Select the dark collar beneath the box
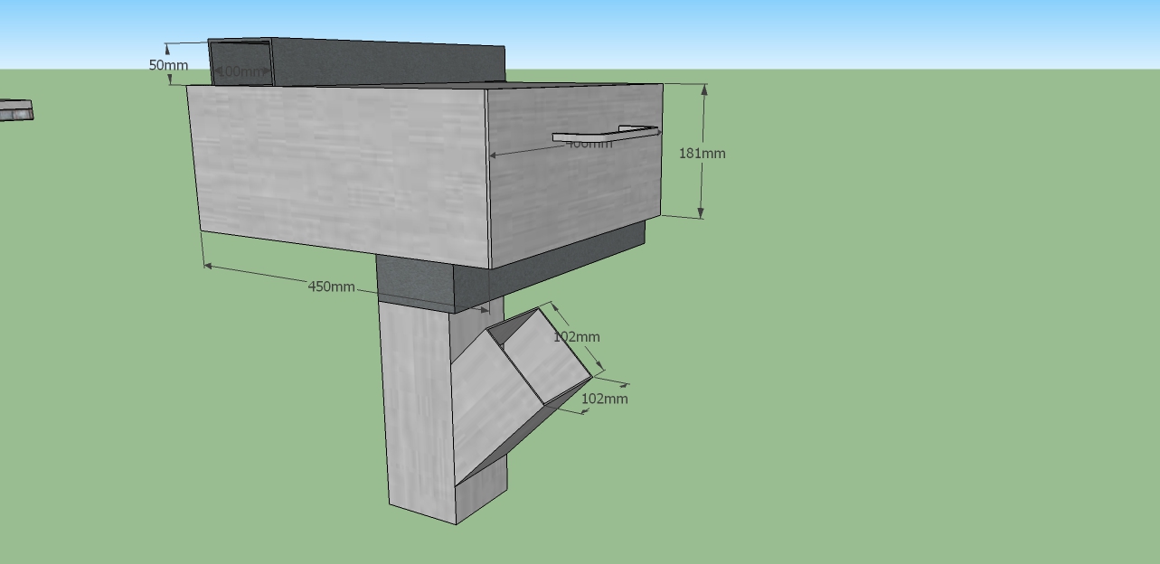The width and height of the screenshot is (1160, 564). click(415, 282)
